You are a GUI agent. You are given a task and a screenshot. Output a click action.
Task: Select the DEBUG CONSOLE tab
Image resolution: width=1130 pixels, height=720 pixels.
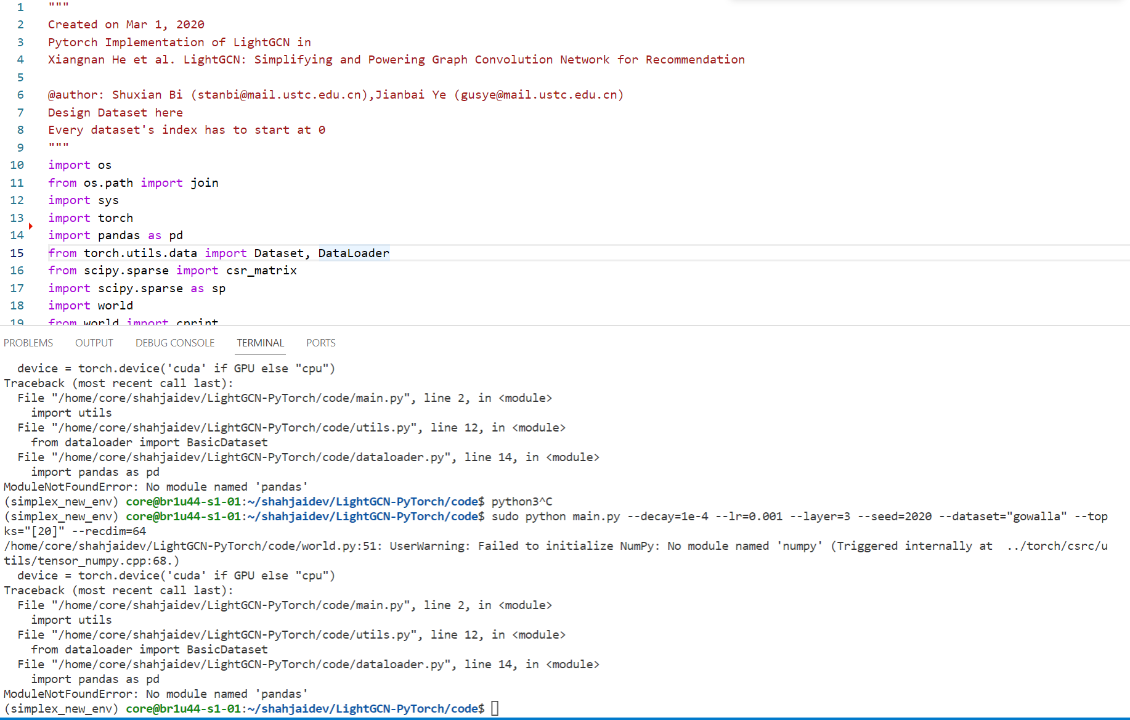click(174, 343)
